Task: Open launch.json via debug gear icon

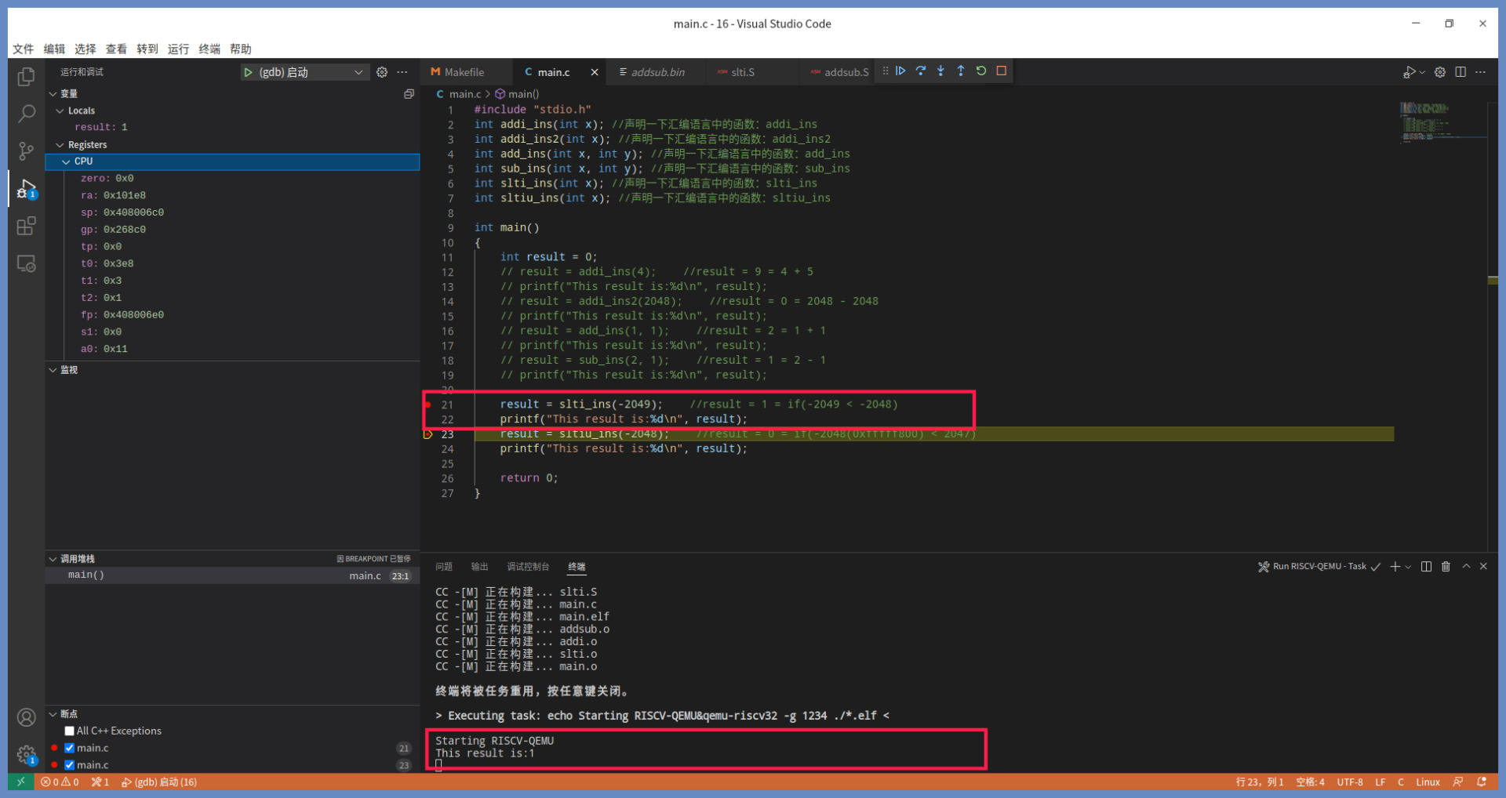Action: [x=382, y=72]
